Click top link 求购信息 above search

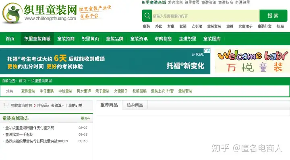point(175,2)
